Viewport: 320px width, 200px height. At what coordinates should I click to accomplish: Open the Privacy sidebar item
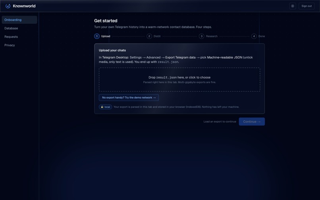(x=19, y=45)
